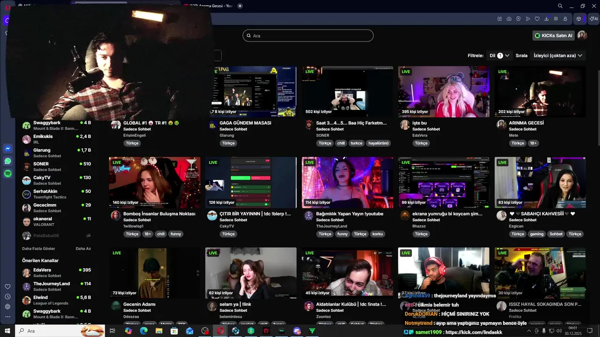This screenshot has height=337, width=600.
Task: Click ÇITIR BİR YAYINNN stream title
Action: pyautogui.click(x=255, y=214)
